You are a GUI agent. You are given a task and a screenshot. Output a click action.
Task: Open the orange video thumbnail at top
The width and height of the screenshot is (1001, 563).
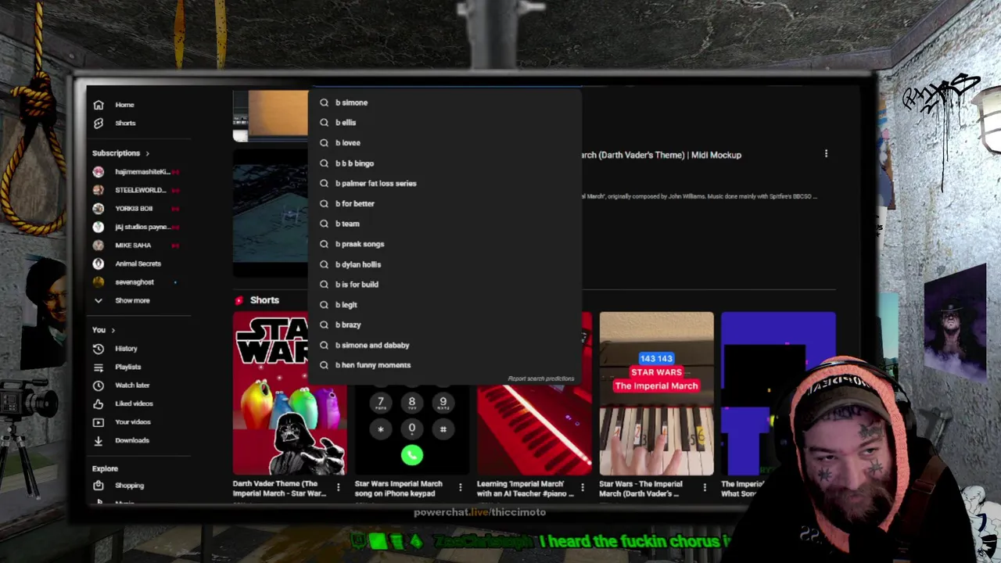click(270, 115)
